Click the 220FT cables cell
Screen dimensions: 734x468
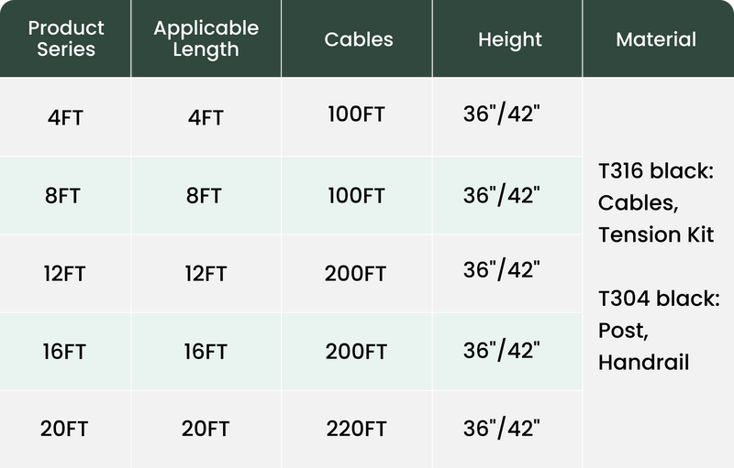(356, 429)
